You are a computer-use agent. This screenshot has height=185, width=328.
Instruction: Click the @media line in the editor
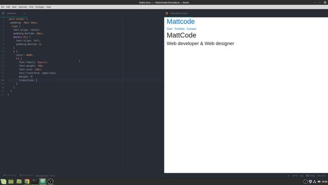[22, 37]
